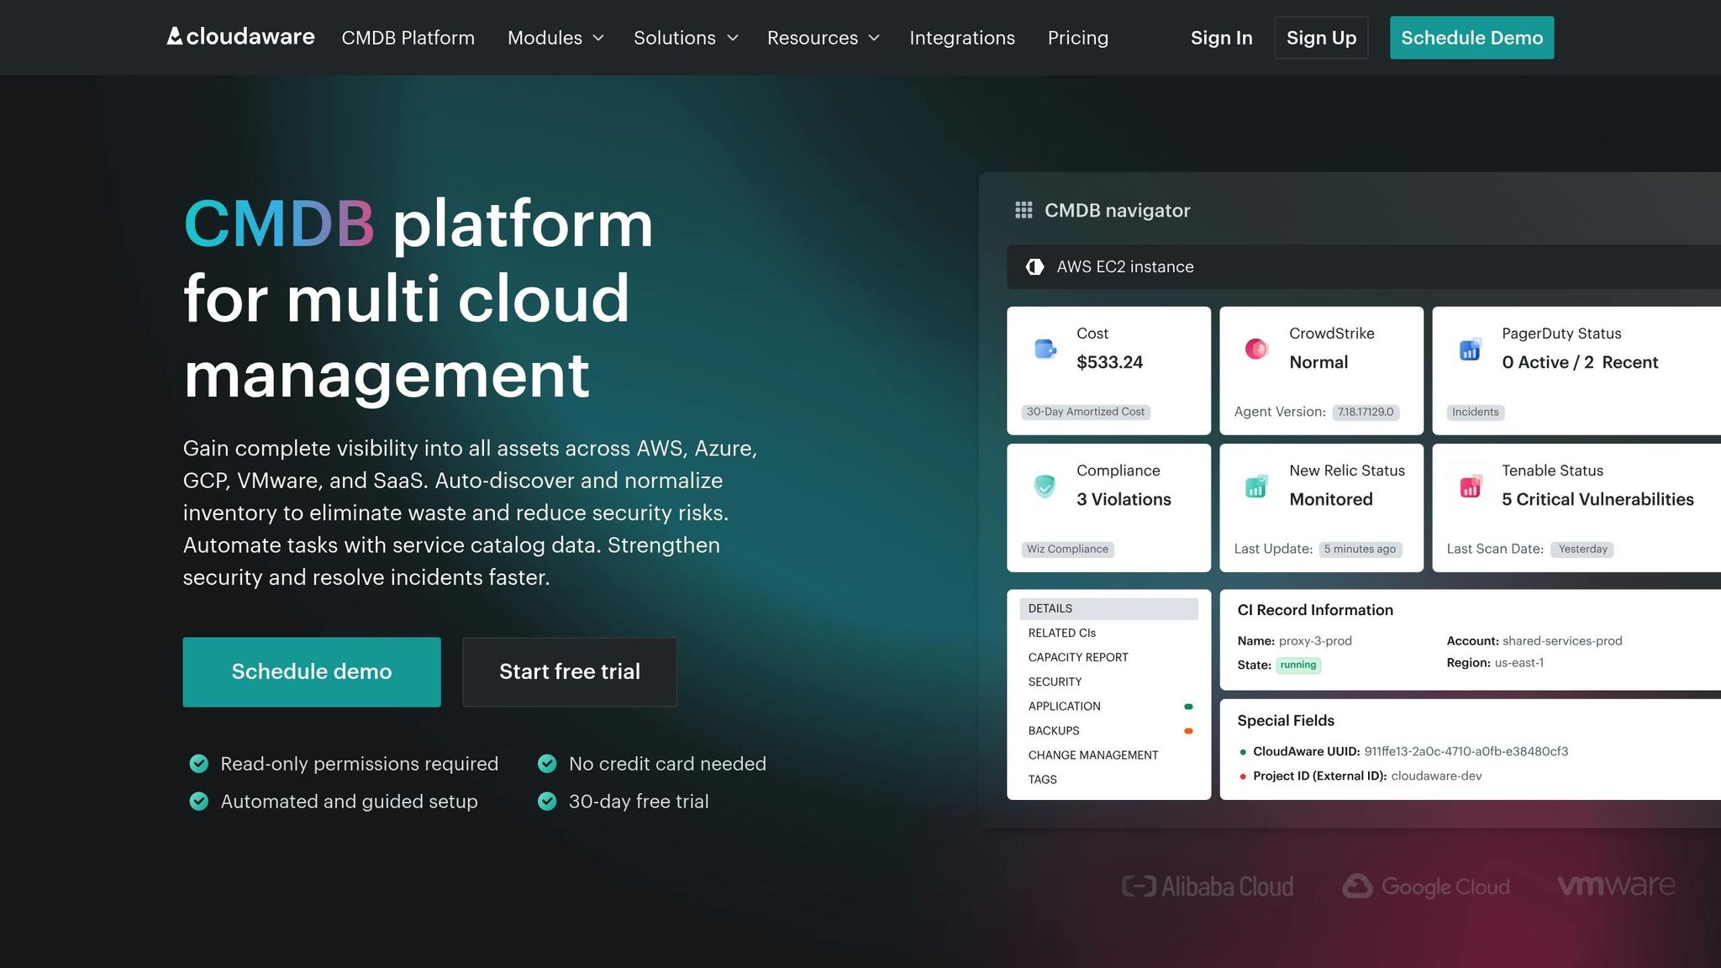1721x968 pixels.
Task: Click Schedule Demo in the header
Action: 1471,38
